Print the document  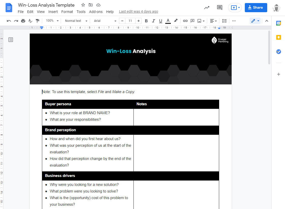point(23,21)
